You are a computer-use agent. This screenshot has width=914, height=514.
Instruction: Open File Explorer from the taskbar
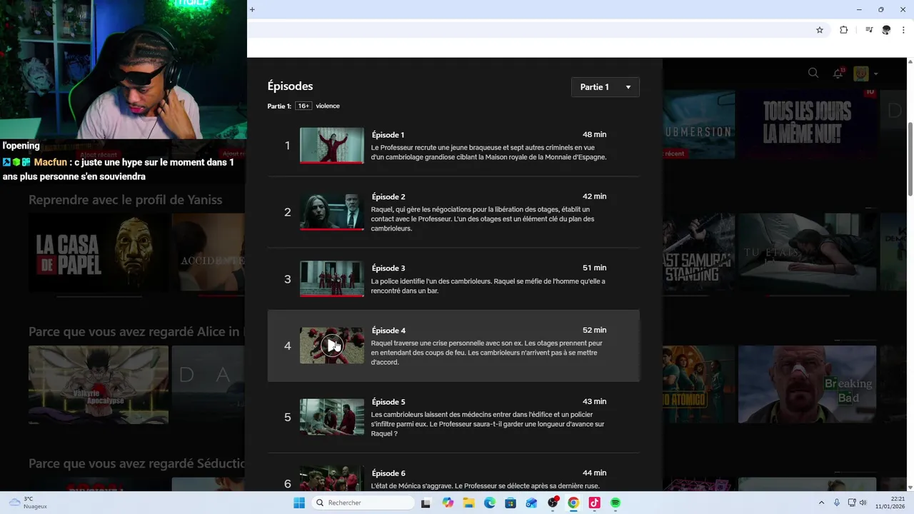pyautogui.click(x=469, y=503)
